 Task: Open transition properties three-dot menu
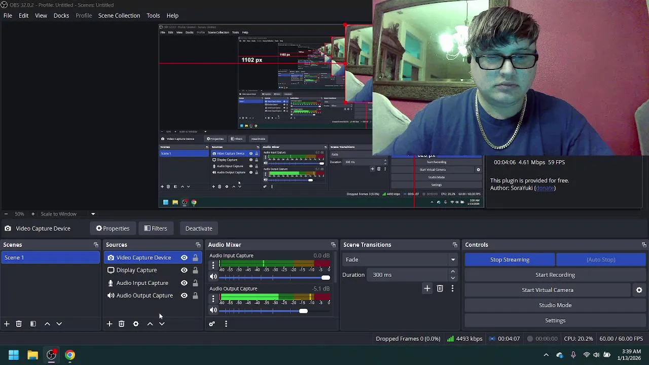(452, 288)
